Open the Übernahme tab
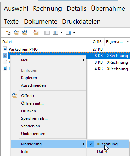The height and width of the screenshot is (156, 130). coord(108,9)
